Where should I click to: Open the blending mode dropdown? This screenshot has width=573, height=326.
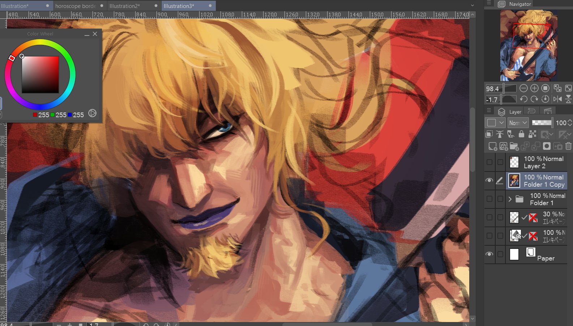click(518, 123)
